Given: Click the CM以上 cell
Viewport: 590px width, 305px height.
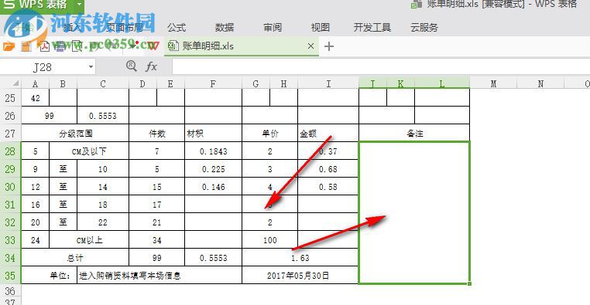Looking at the screenshot, I should (89, 240).
